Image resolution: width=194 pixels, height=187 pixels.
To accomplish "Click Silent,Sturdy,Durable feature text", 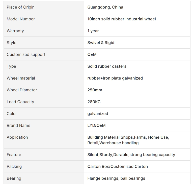I will (x=108, y=155).
